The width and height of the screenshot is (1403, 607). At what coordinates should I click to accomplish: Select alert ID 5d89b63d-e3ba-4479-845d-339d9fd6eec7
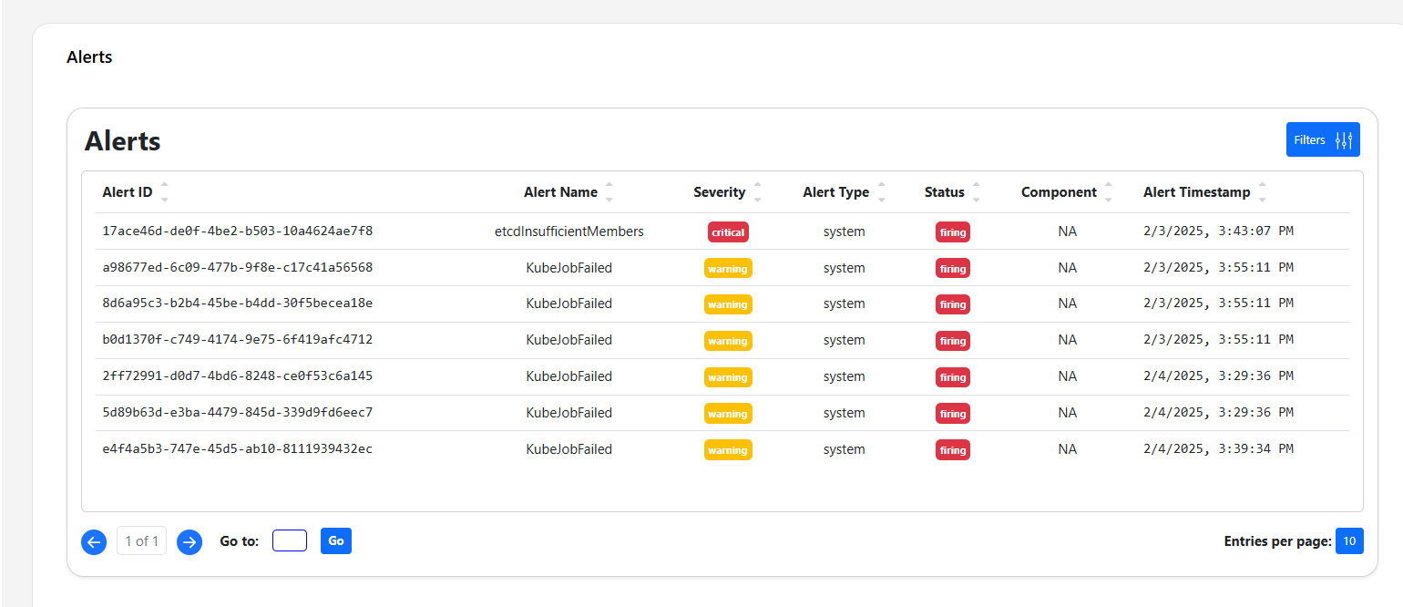click(238, 412)
